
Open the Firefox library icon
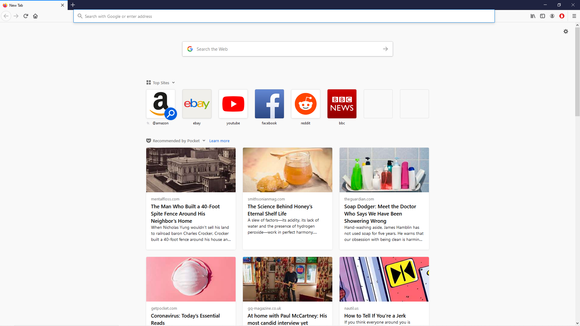tap(533, 16)
